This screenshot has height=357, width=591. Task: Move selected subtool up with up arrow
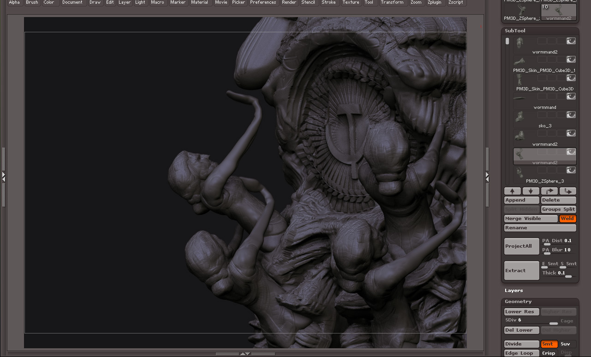[x=513, y=191]
